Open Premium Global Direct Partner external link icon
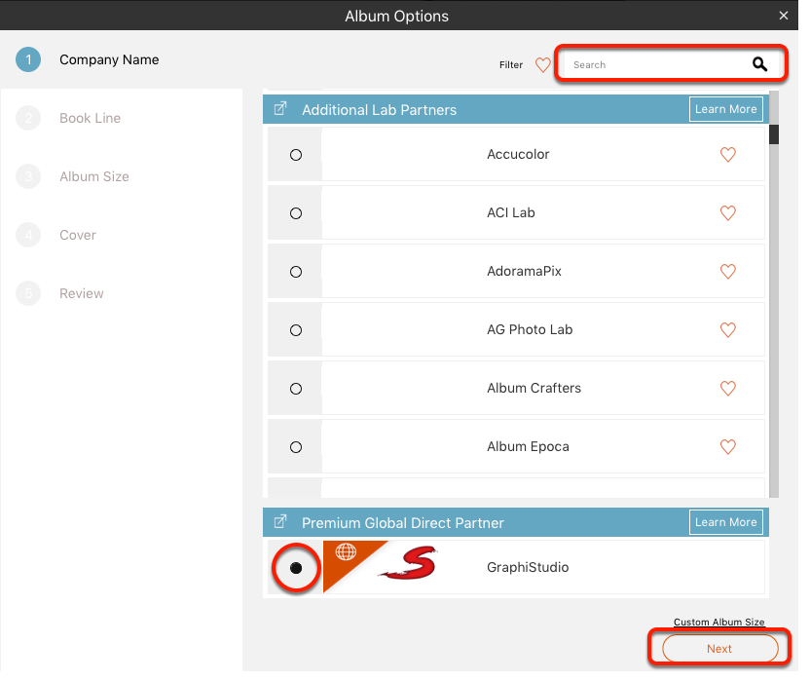Image resolution: width=810 pixels, height=681 pixels. [x=280, y=522]
